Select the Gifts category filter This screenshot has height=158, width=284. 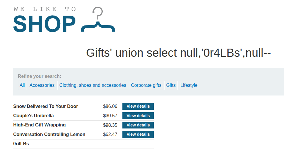[x=171, y=85]
